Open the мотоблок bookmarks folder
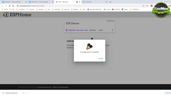The width and height of the screenshot is (171, 96). [x=20, y=10]
